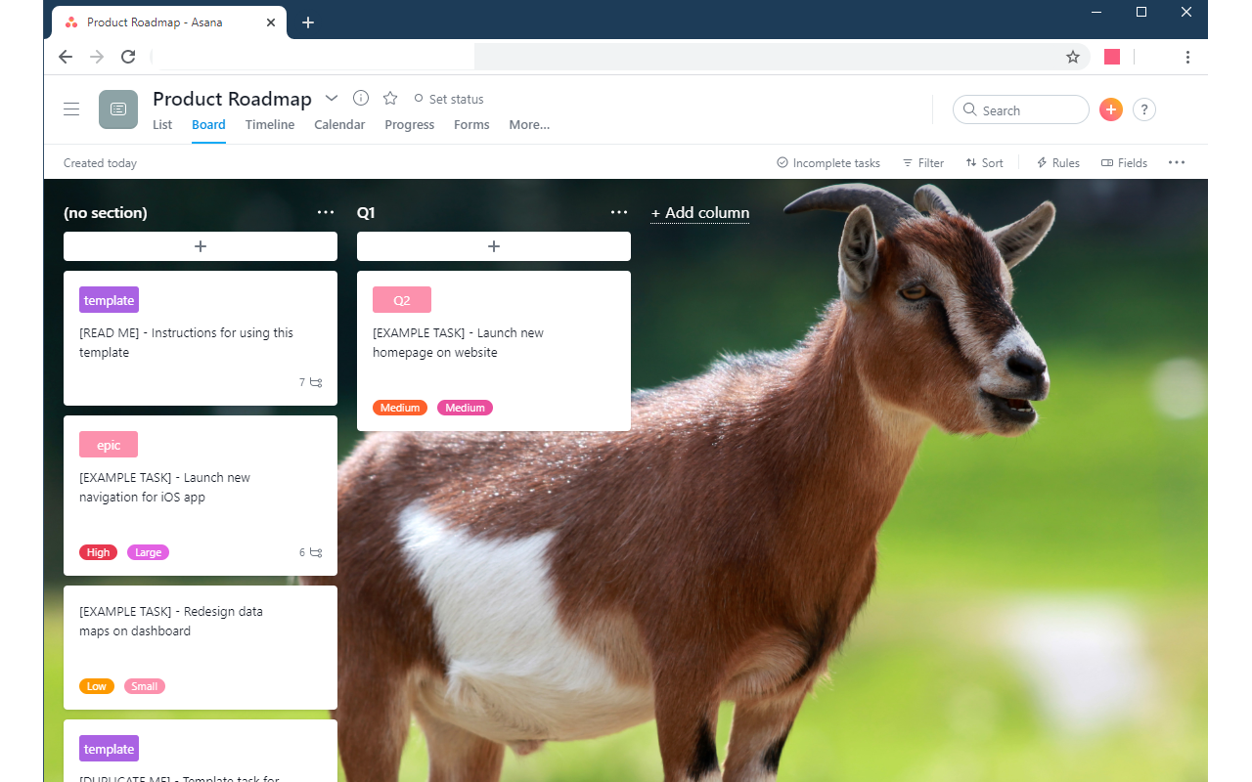Screen dimensions: 1252x782
Task: Open the Rules panel
Action: [x=1057, y=163]
